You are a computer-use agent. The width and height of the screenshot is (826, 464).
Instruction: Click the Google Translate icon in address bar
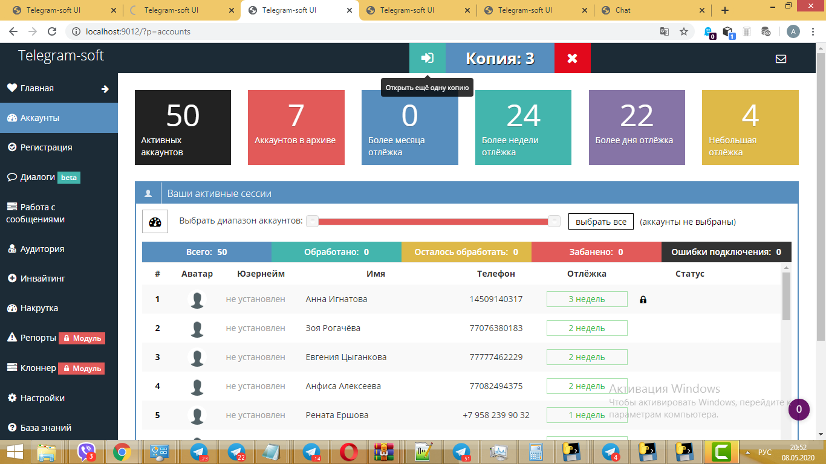pyautogui.click(x=665, y=31)
